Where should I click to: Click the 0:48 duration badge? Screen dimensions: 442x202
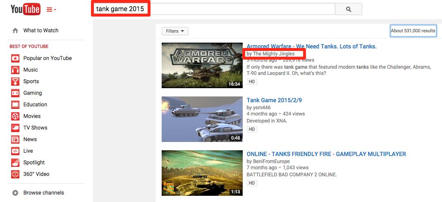tap(235, 138)
